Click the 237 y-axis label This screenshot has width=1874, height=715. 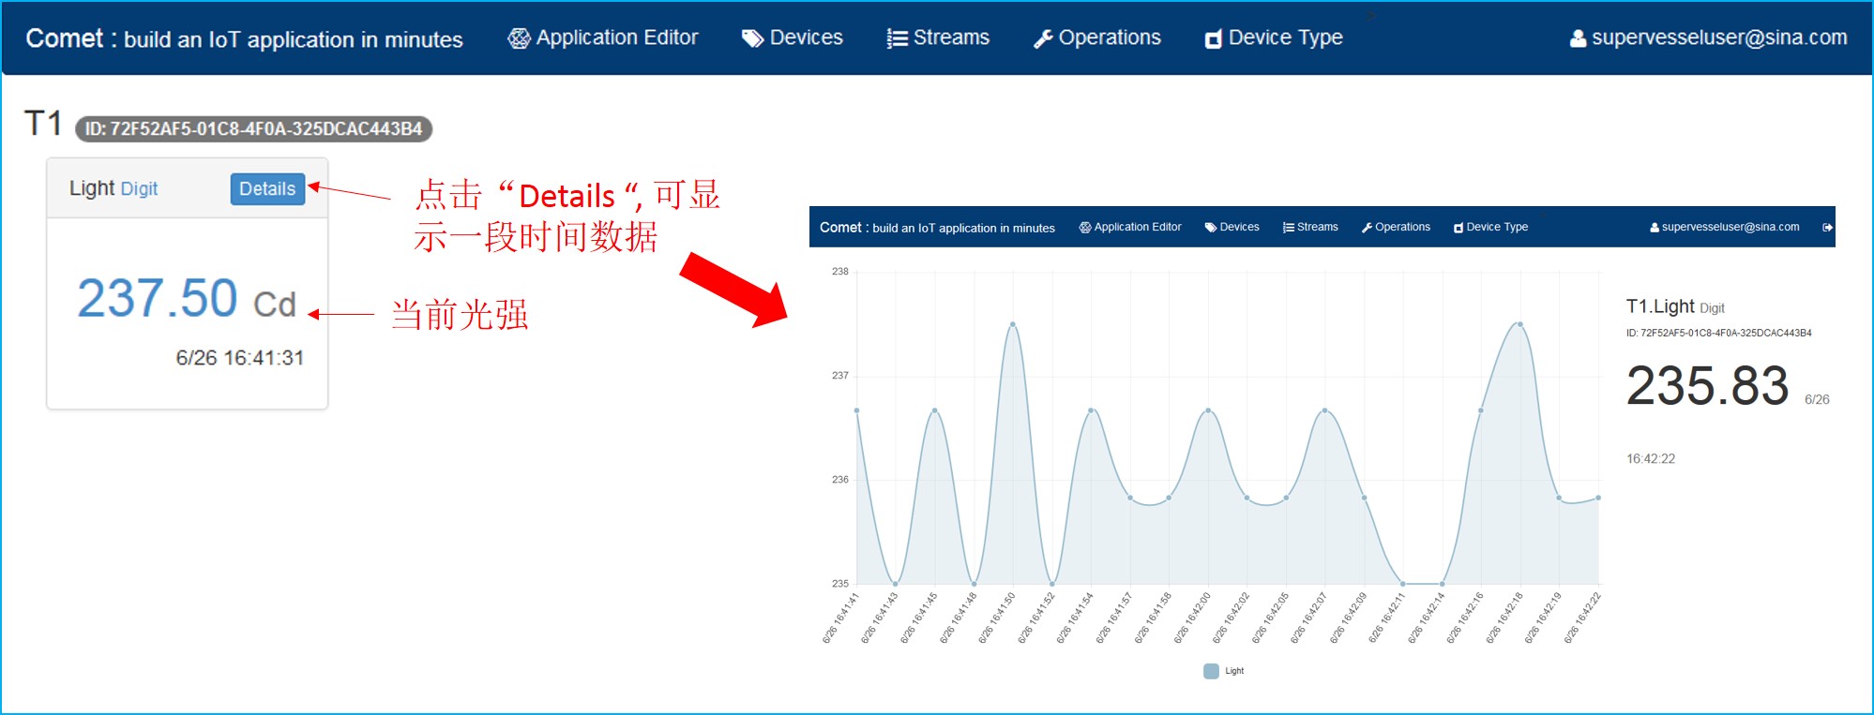(840, 376)
